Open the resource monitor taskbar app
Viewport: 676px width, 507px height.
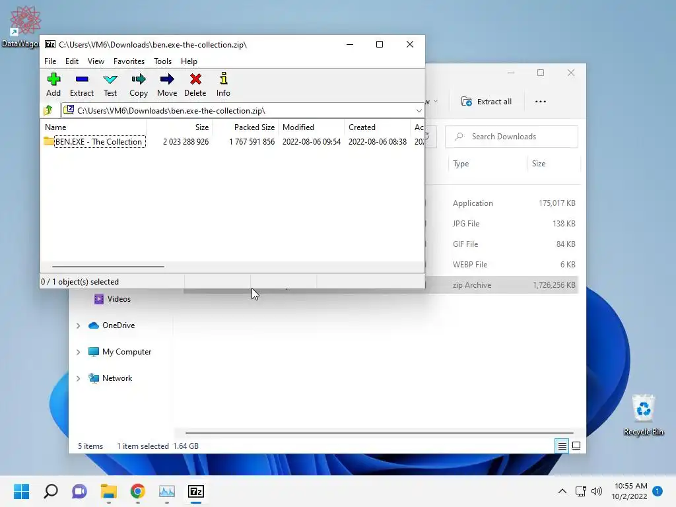(167, 491)
